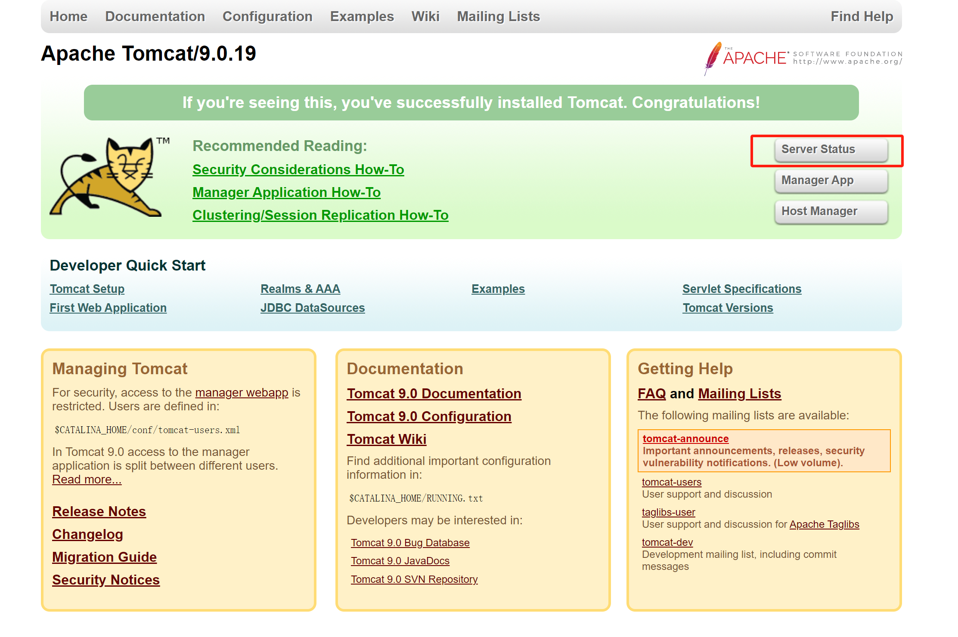Open Documentation in top navigation
This screenshot has width=958, height=637.
[x=155, y=16]
